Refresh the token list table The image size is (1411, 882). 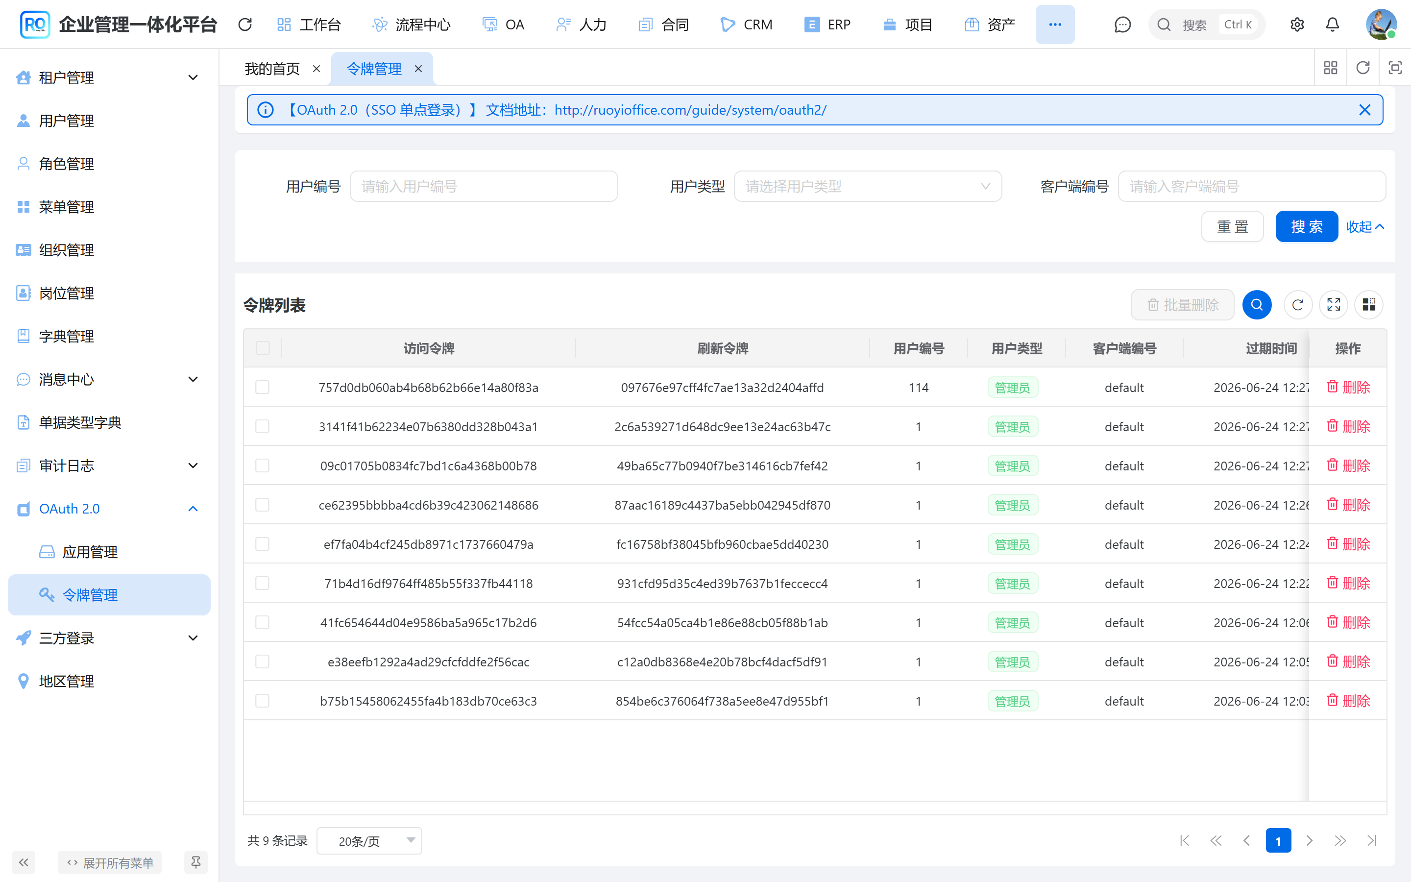(1297, 304)
